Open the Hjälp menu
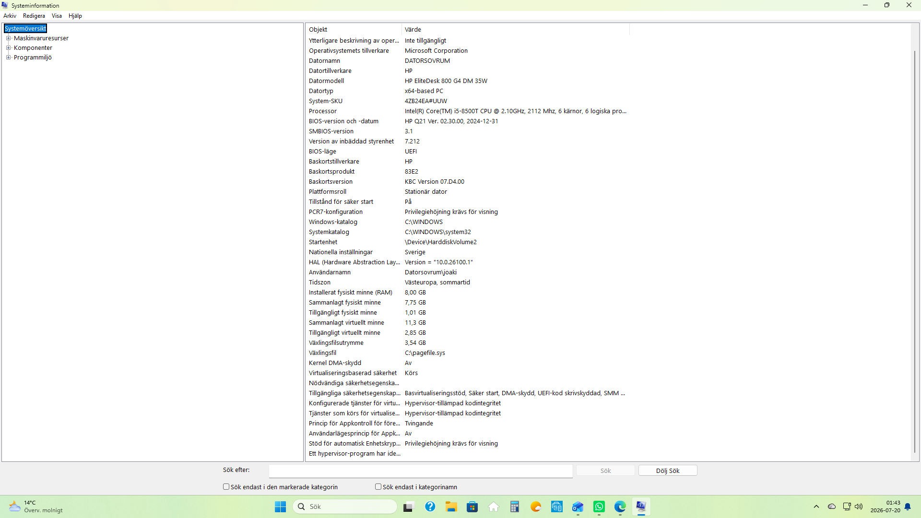The image size is (921, 518). click(x=75, y=16)
